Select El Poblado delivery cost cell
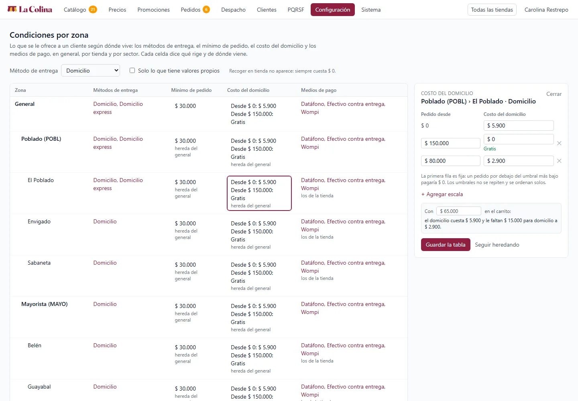Screen dimensions: 578x401 pyautogui.click(x=259, y=193)
